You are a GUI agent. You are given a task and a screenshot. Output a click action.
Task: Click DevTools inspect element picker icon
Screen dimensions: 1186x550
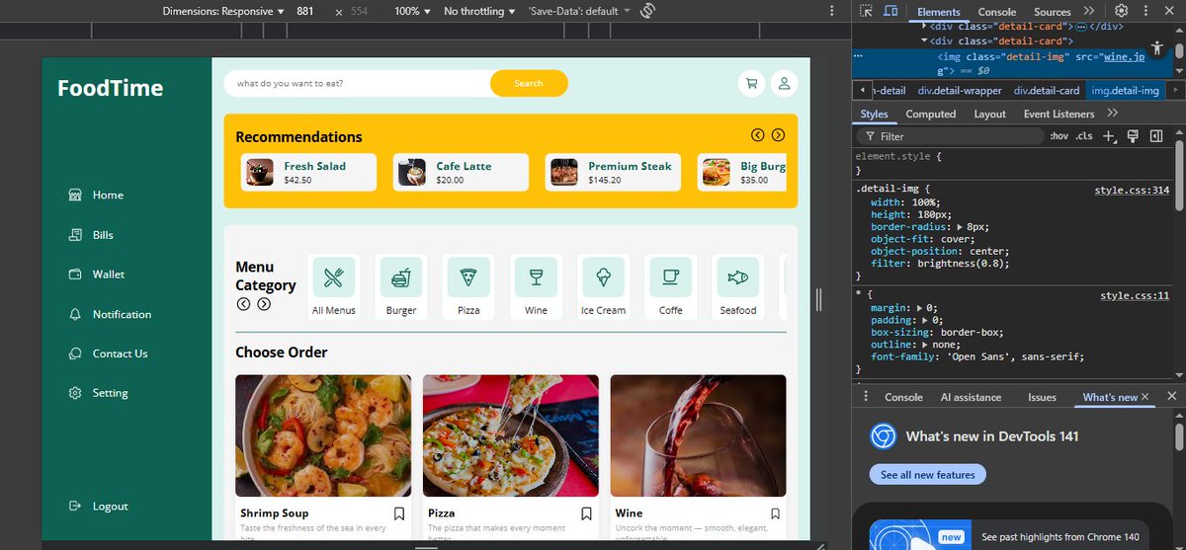point(866,11)
